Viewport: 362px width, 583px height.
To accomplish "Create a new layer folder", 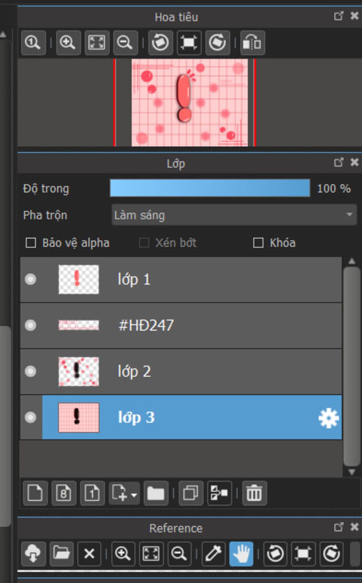I will click(x=156, y=493).
